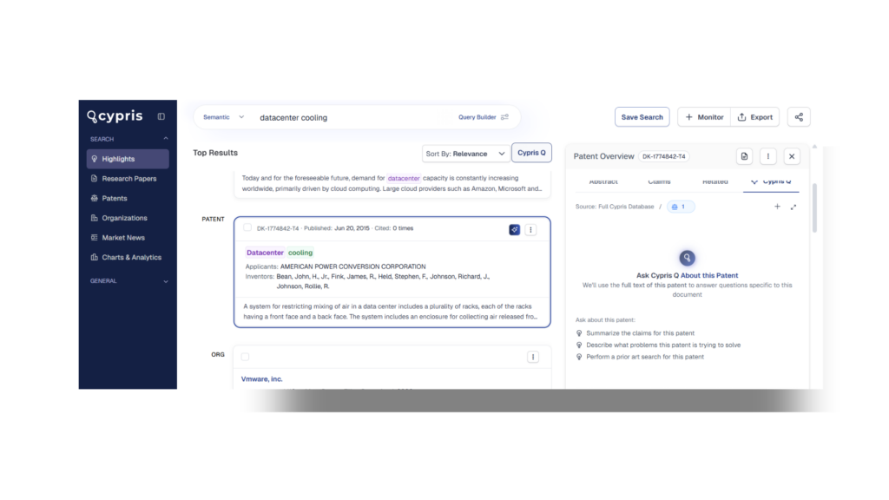Close the Patent Overview panel
The width and height of the screenshot is (889, 500).
pos(792,156)
